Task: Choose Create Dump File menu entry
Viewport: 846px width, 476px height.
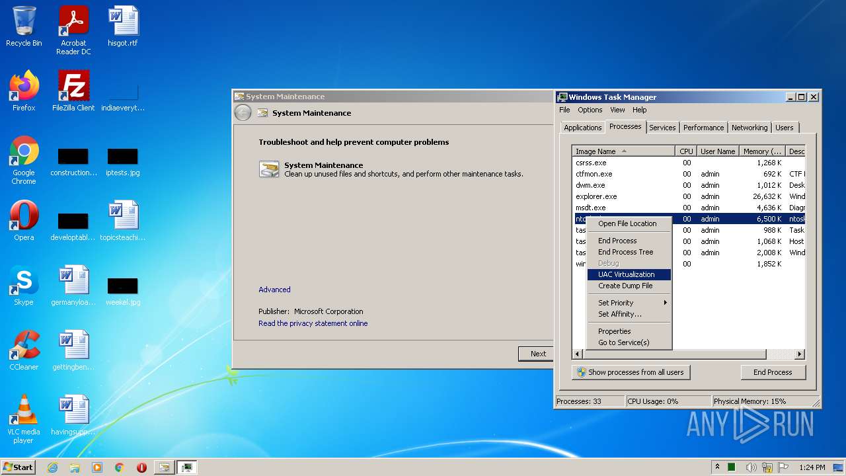Action: 629,286
